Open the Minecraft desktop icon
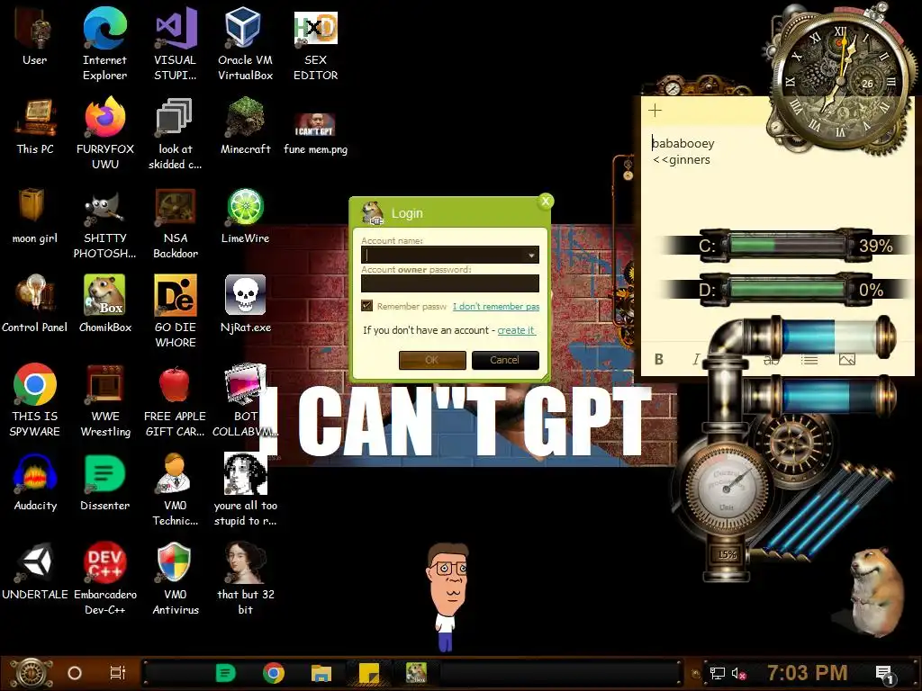Image resolution: width=922 pixels, height=691 pixels. click(x=245, y=126)
